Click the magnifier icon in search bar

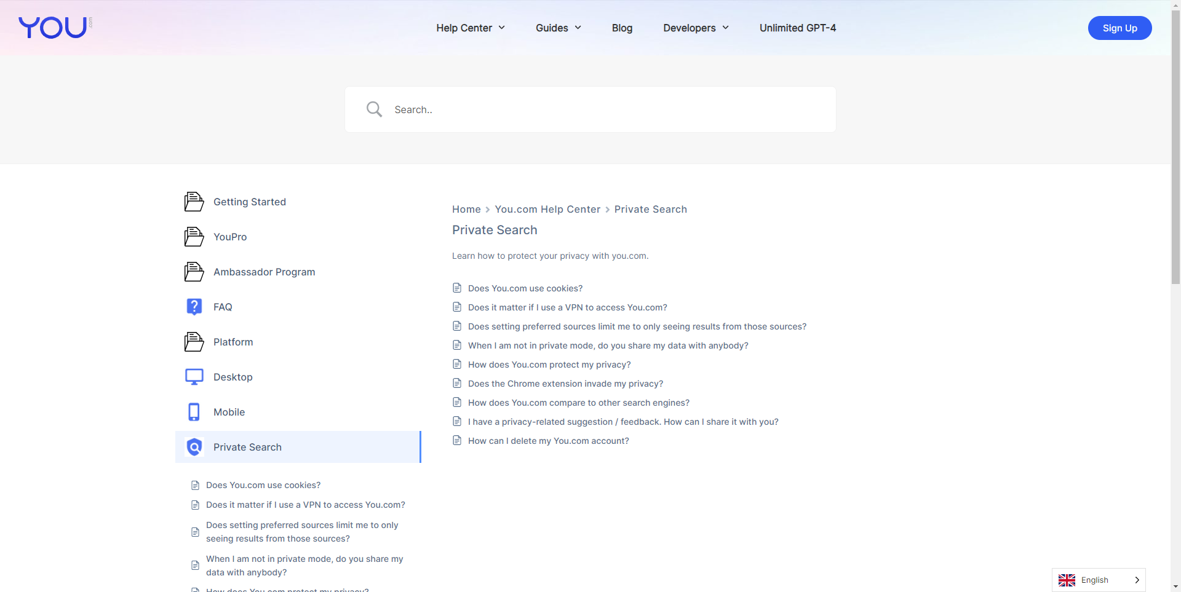[x=374, y=109]
